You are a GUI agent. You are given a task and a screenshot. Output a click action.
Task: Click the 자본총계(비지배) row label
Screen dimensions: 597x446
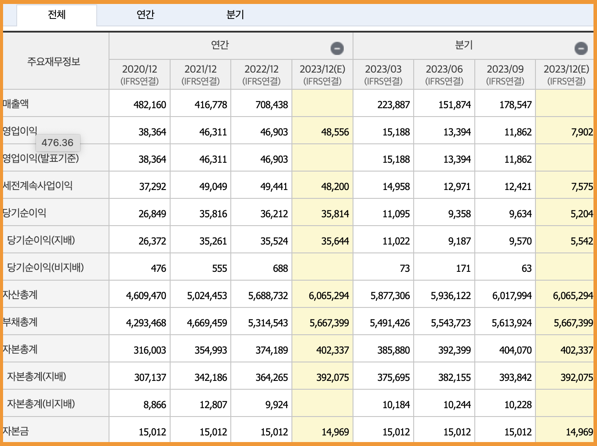coord(41,404)
